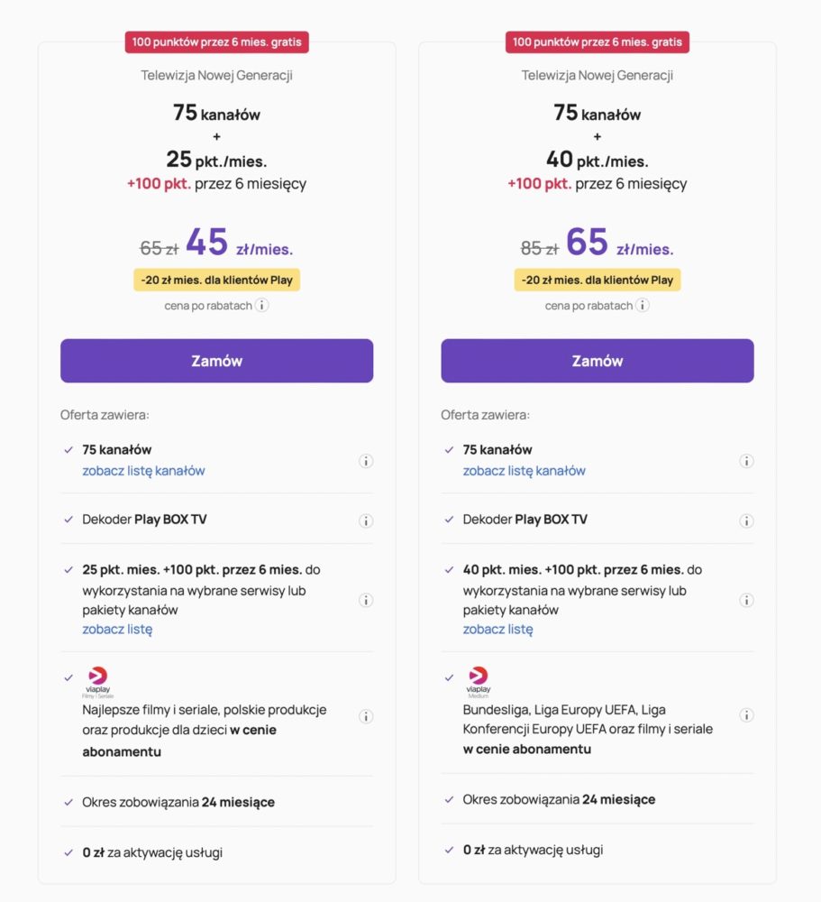Click info icon beside Dekoder Play BOX TV, right plan
The image size is (821, 902).
[x=746, y=520]
